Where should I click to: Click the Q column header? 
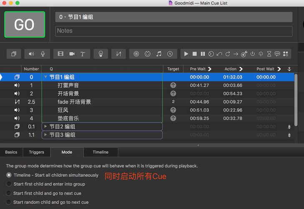click(x=102, y=69)
